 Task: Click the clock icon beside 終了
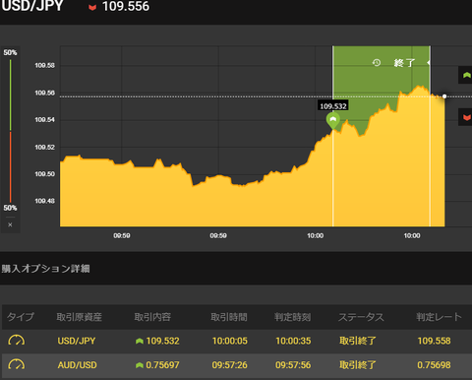377,62
